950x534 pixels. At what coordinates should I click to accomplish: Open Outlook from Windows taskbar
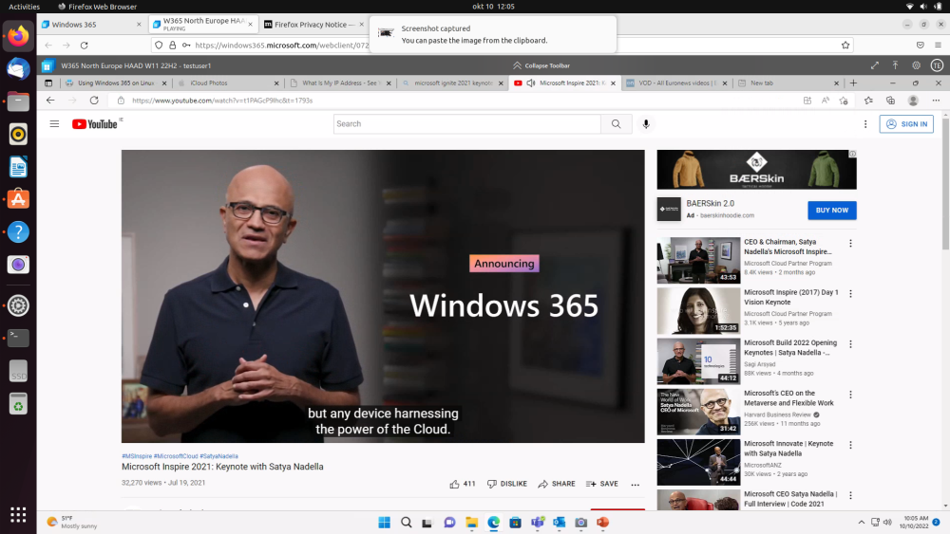(x=559, y=523)
